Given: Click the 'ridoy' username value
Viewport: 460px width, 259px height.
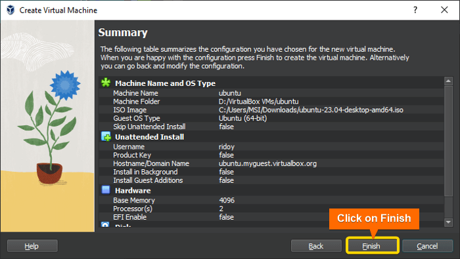Looking at the screenshot, I should (227, 147).
